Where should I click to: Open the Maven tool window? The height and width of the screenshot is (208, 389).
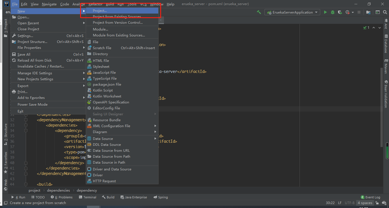[386, 66]
